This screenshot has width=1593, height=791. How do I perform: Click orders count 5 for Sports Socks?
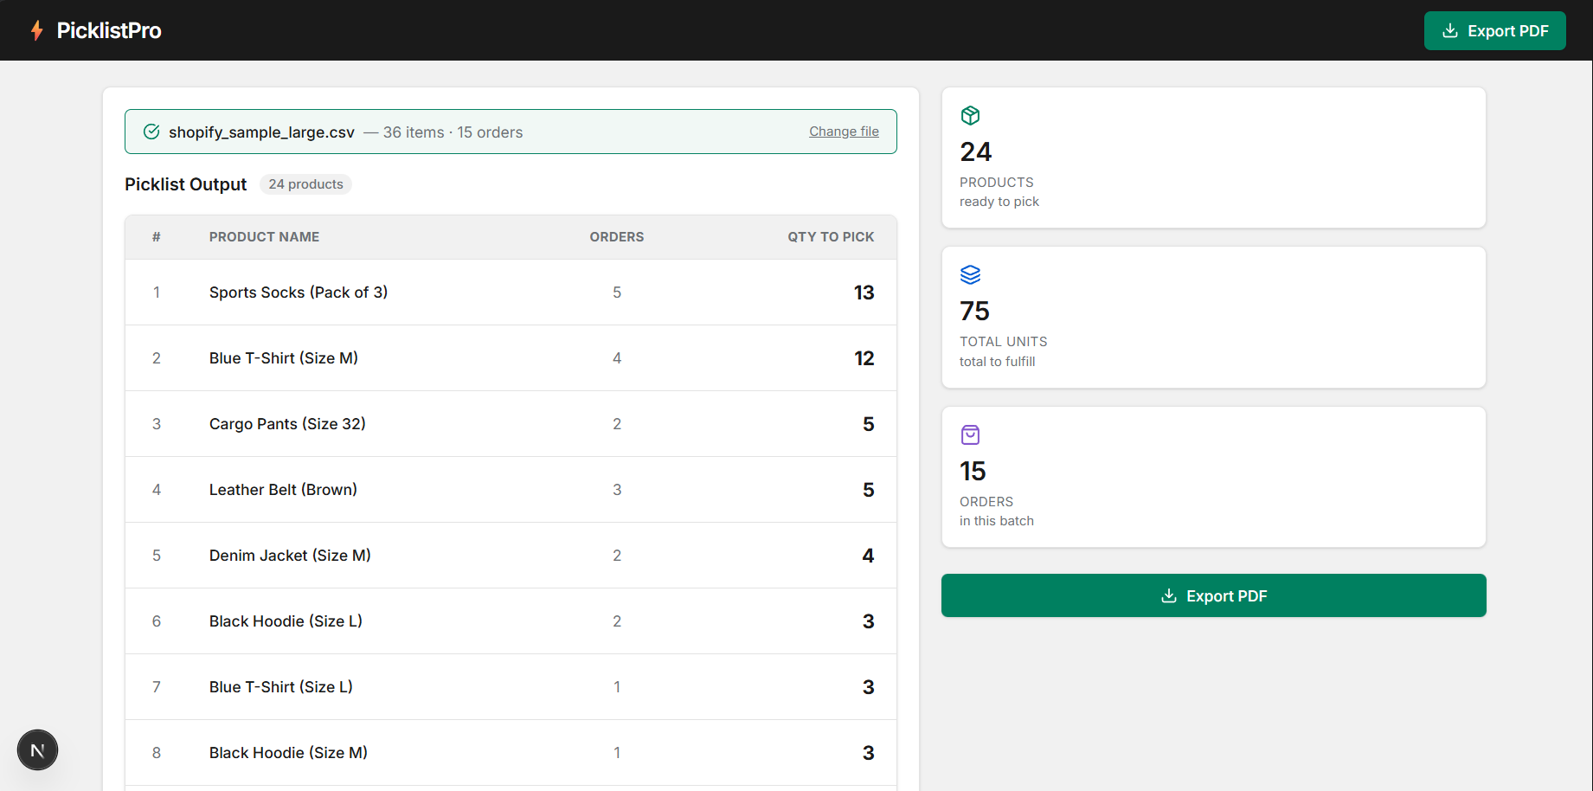point(617,293)
